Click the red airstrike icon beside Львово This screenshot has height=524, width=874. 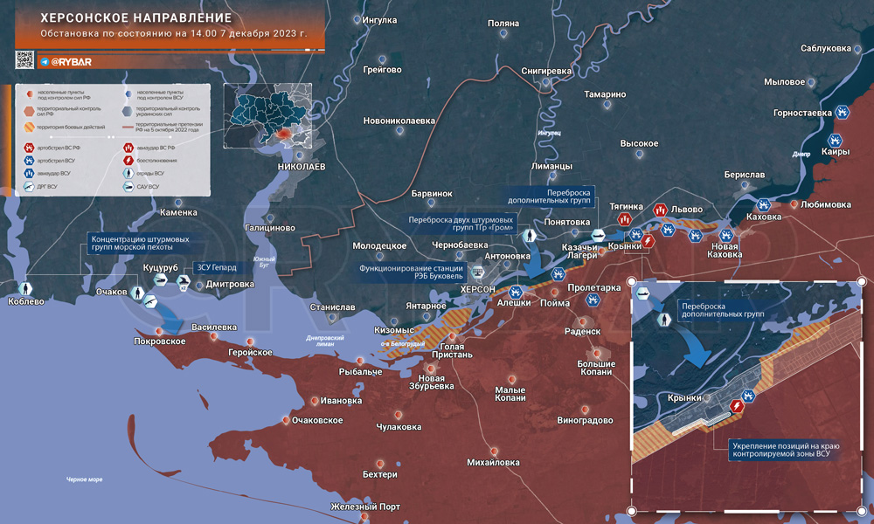661,210
